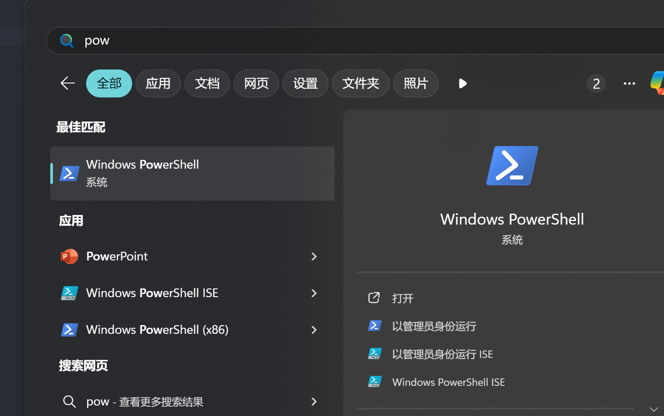This screenshot has height=416, width=664.
Task: Click the 应用 section heading above PowerPoint
Action: [71, 221]
